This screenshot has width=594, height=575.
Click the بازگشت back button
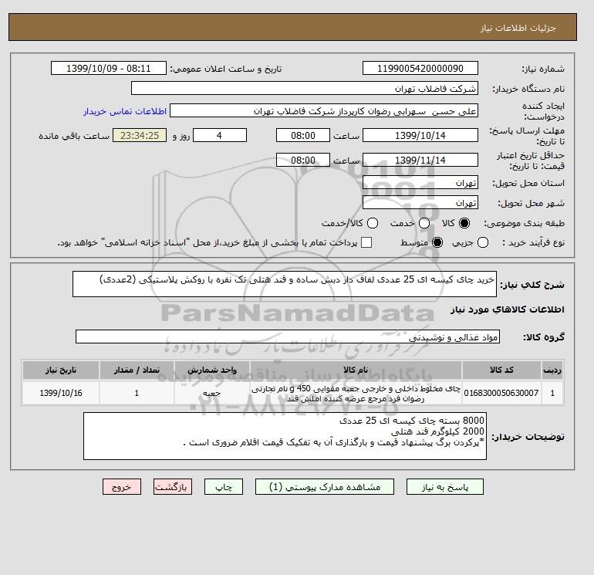173,487
